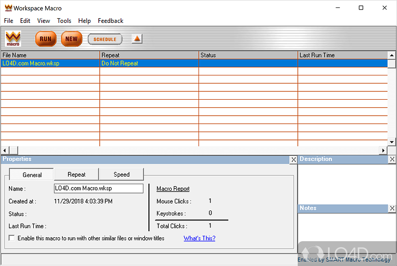Image resolution: width=397 pixels, height=266 pixels.
Task: Click the horizontal scrollbar right arrow
Action: click(x=383, y=150)
